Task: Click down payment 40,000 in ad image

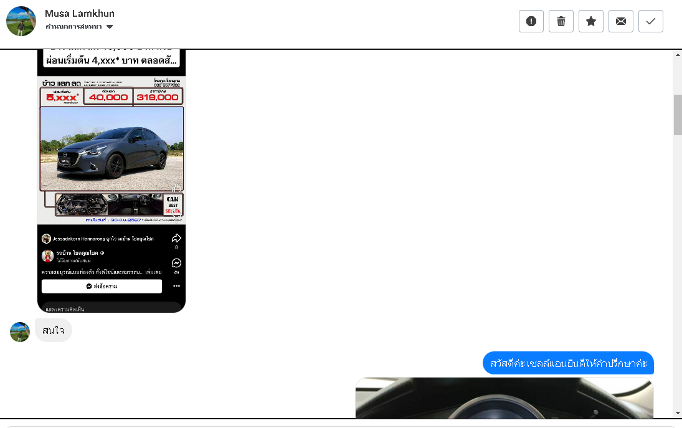Action: 108,97
